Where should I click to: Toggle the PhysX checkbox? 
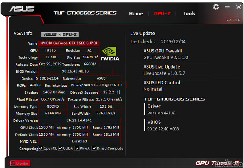click(77, 148)
